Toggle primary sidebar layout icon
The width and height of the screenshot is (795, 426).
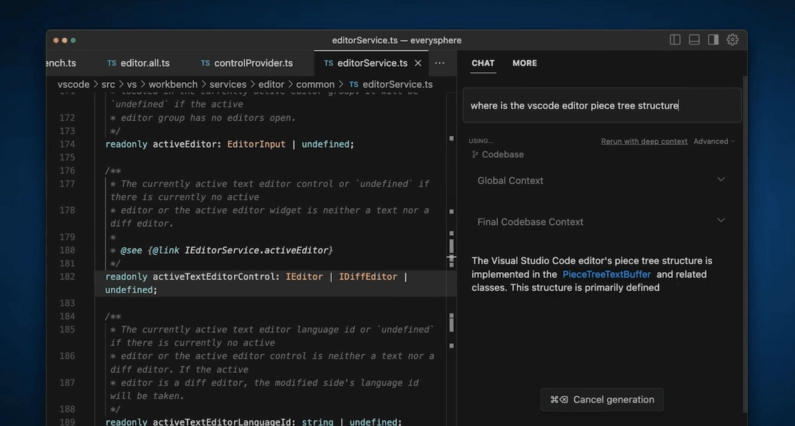675,40
